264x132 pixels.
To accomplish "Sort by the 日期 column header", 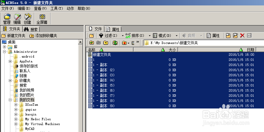I will tap(217, 50).
